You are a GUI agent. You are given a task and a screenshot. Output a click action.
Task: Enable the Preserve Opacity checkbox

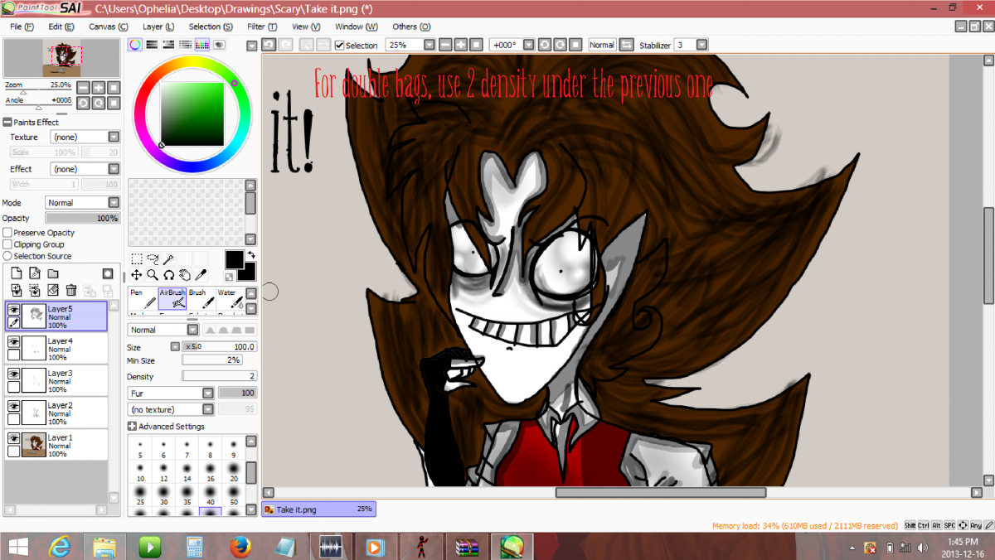click(x=7, y=233)
